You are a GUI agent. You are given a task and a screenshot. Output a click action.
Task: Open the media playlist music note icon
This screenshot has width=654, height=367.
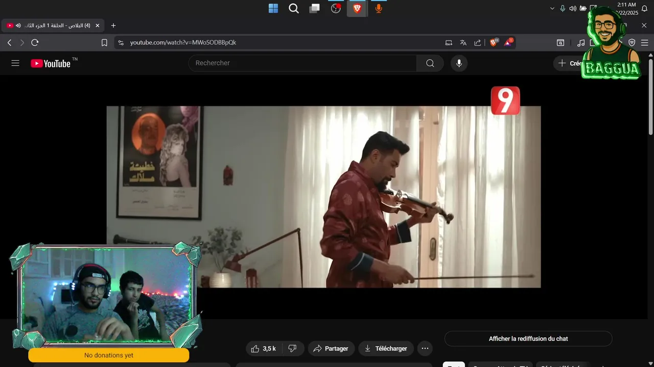(x=581, y=43)
